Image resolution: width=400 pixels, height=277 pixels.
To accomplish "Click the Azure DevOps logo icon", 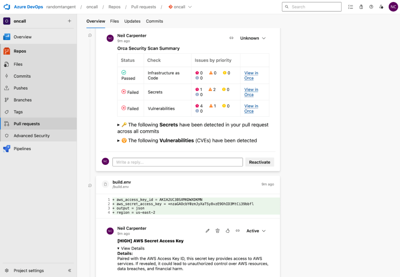I will coord(7,7).
